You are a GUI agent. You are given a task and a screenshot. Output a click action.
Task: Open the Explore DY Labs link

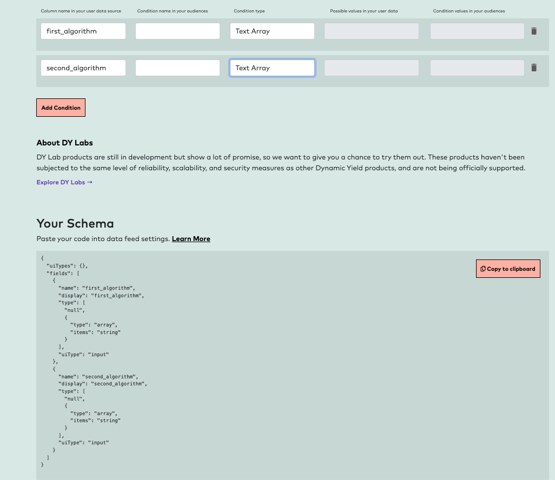point(64,182)
